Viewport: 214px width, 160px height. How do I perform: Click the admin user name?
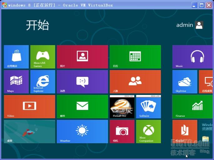pos(185,25)
